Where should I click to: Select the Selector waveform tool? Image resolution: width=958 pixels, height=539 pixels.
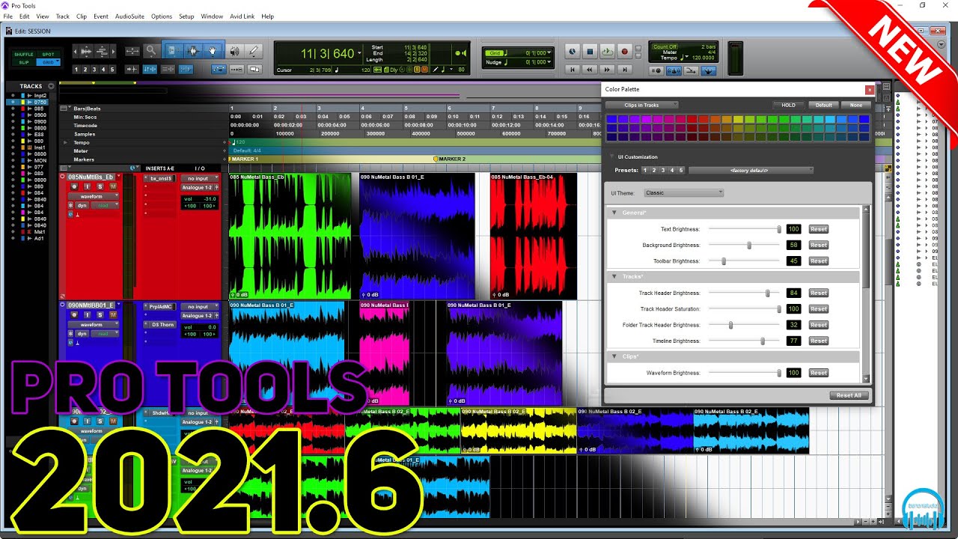(193, 51)
